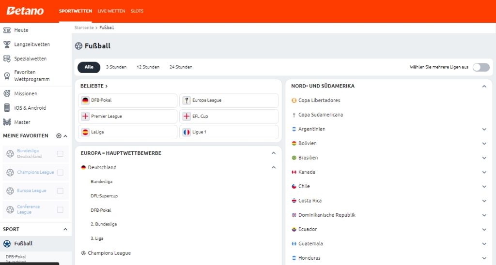Click the soccer ball icon beside Fußball in sidebar
The width and height of the screenshot is (496, 265).
coord(7,244)
